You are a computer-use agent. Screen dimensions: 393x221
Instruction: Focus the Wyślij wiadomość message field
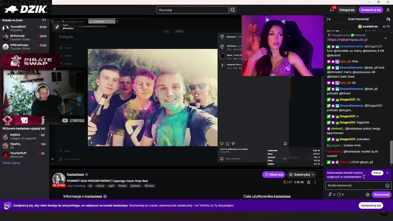coord(358,185)
